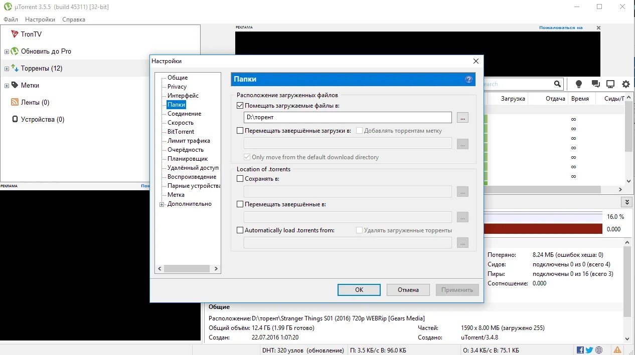Select Соединение in settings tree
This screenshot has width=635, height=355.
tap(185, 114)
